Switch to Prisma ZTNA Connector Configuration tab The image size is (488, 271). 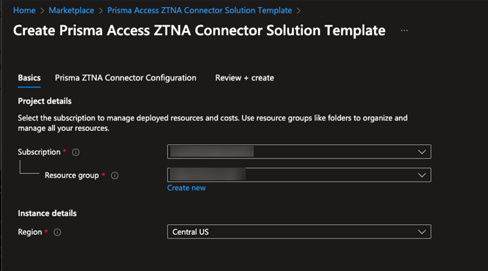point(125,78)
